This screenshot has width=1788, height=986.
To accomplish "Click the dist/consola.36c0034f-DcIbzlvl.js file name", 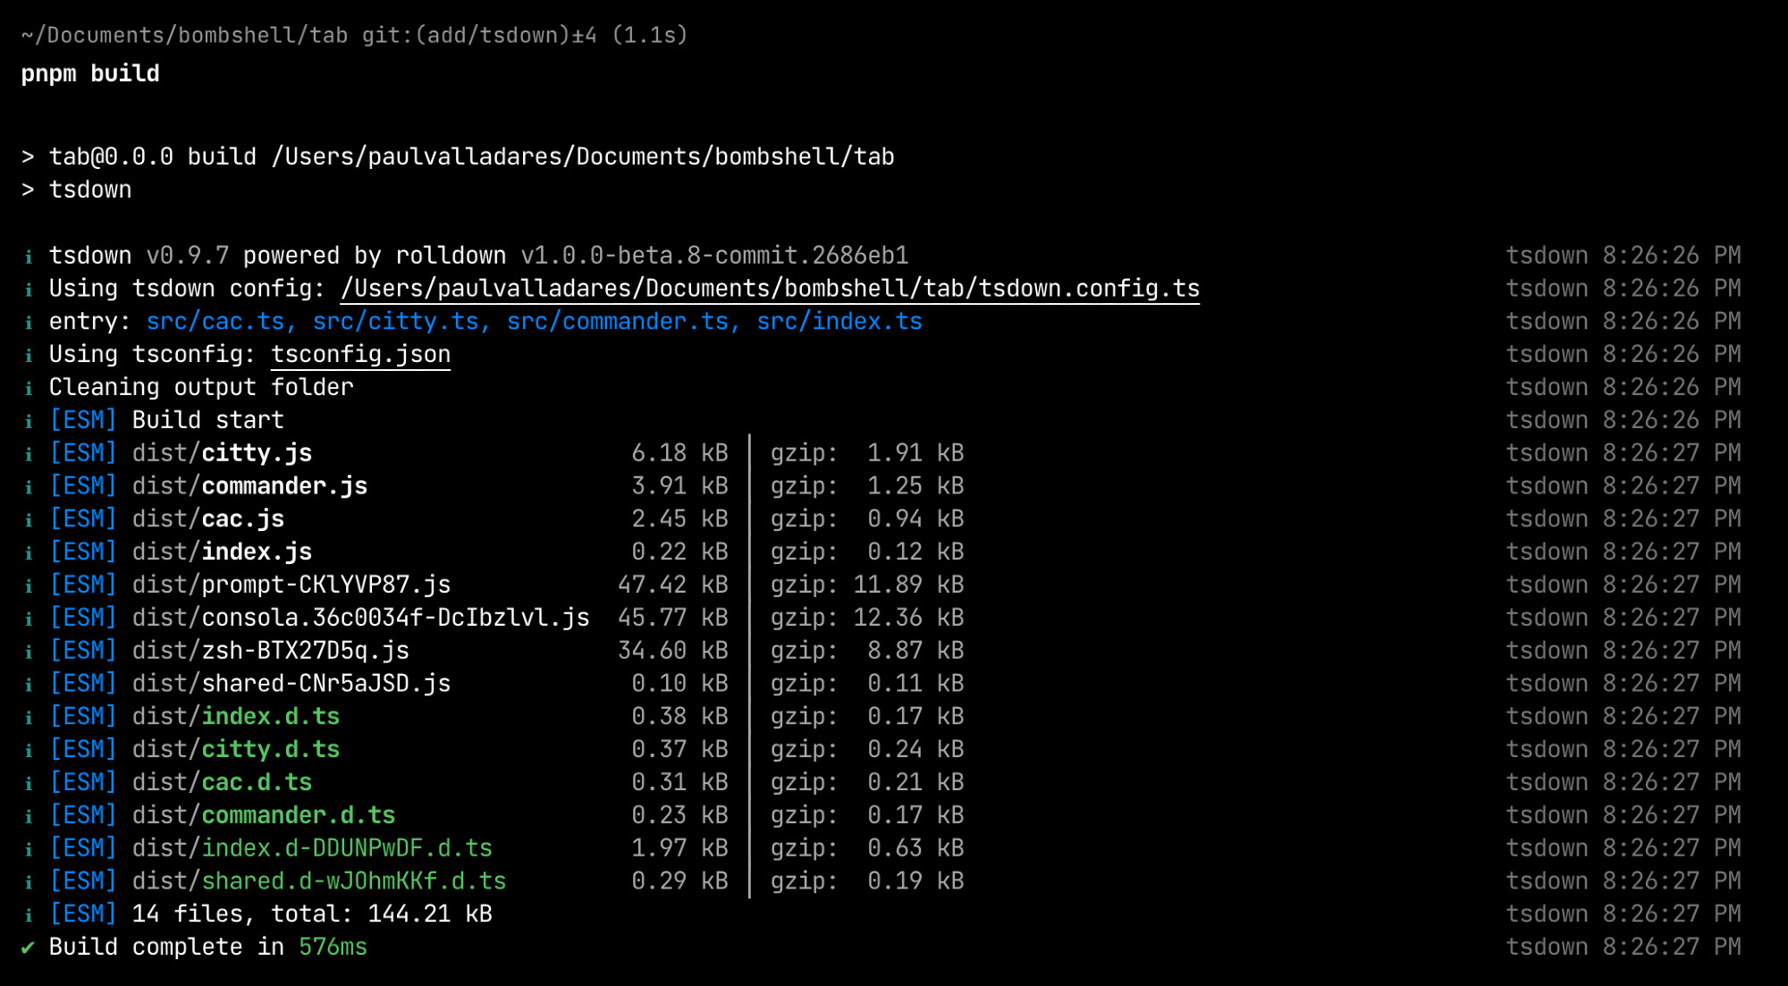I will 361,618.
